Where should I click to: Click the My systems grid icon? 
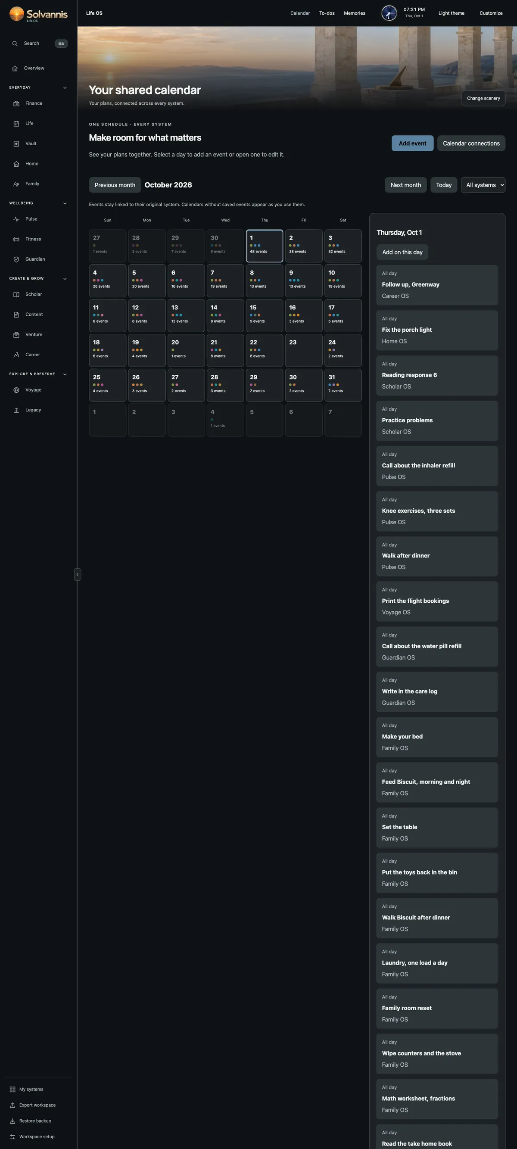tap(12, 1089)
